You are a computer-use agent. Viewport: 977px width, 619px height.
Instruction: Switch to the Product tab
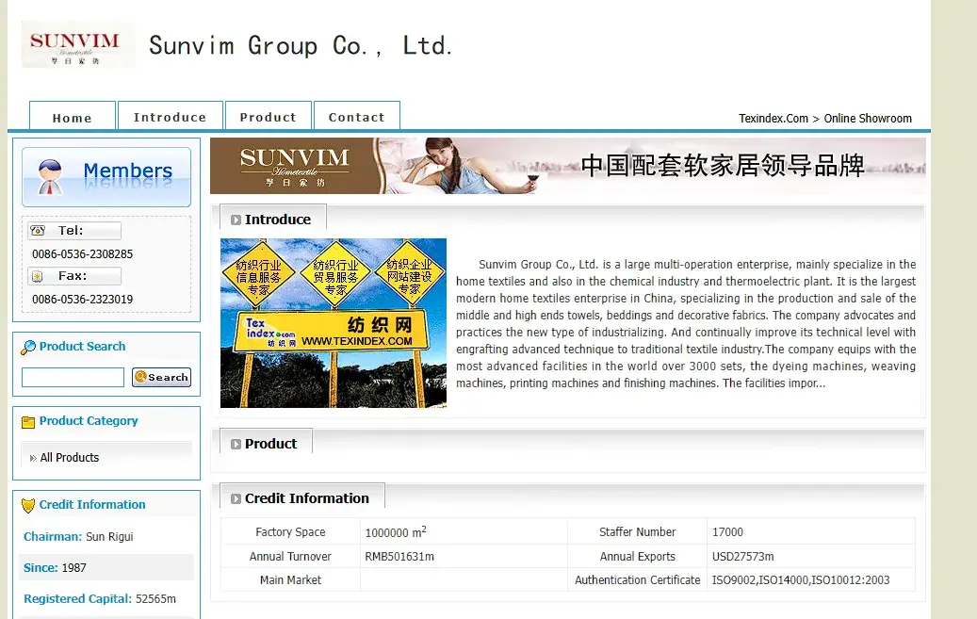[268, 117]
